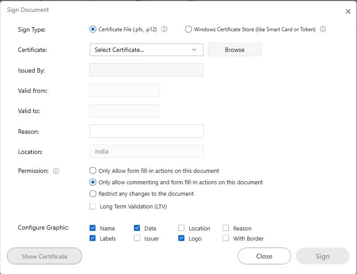The image size is (357, 274).
Task: Click the Location field showing India
Action: (146, 151)
